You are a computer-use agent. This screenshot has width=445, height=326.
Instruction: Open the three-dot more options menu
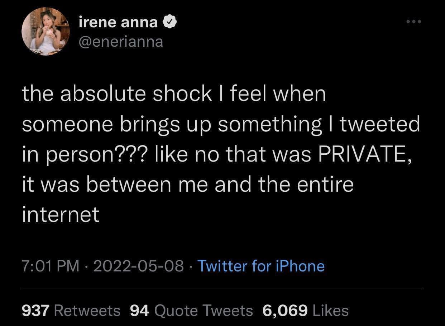pyautogui.click(x=415, y=22)
